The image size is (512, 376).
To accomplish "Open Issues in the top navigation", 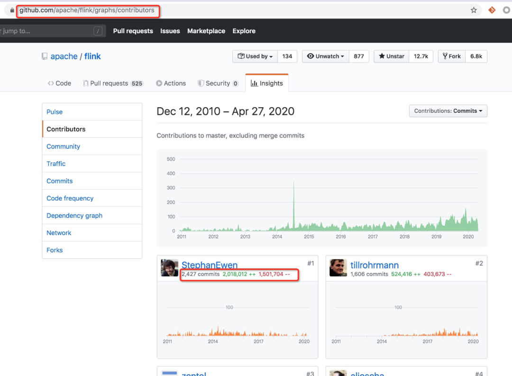I will (170, 31).
